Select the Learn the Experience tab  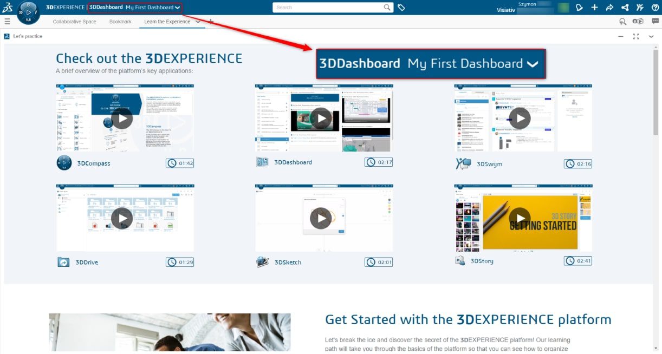click(167, 22)
